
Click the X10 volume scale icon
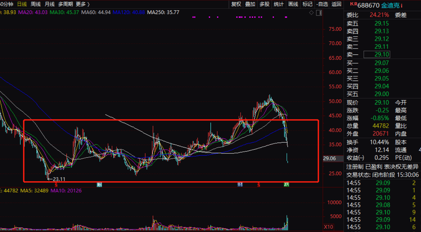(x=328, y=227)
